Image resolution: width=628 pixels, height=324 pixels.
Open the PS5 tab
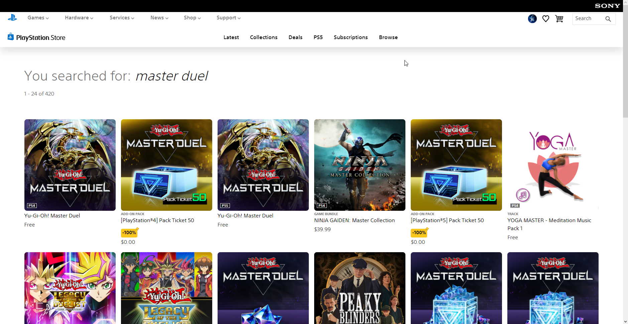[x=318, y=37]
